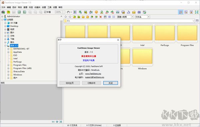Click the forward navigation arrow
This screenshot has height=127, width=200.
70,17
